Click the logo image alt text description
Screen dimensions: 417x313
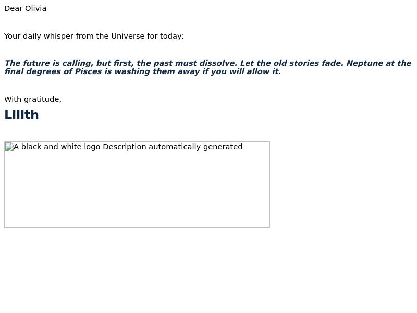coord(128,147)
